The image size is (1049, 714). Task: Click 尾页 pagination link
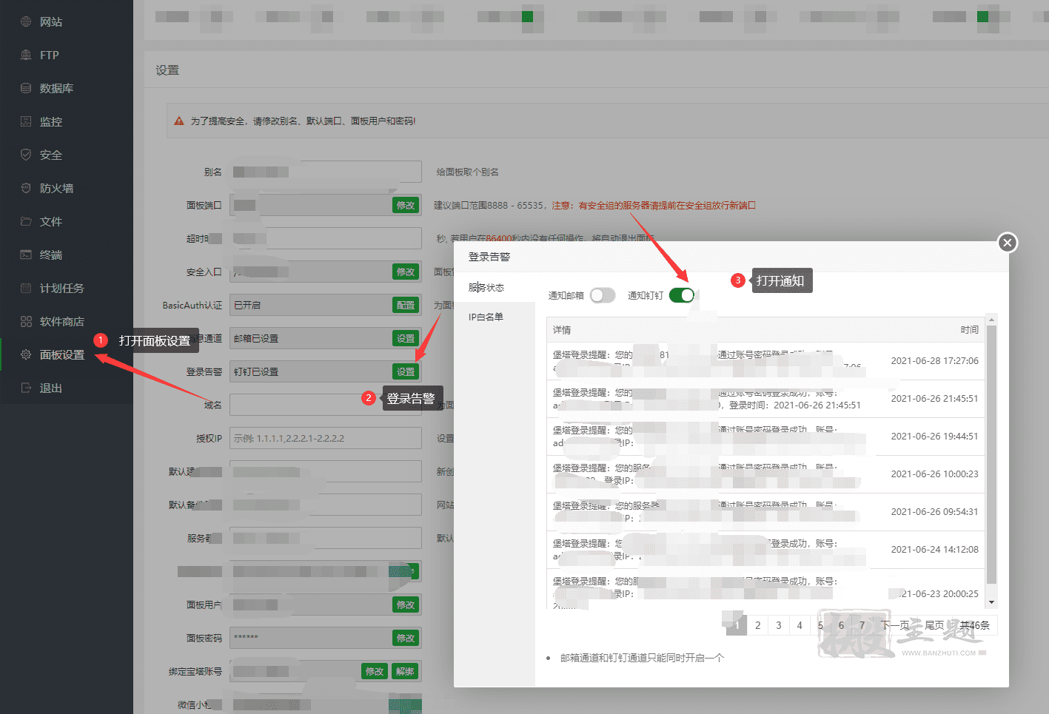[934, 625]
